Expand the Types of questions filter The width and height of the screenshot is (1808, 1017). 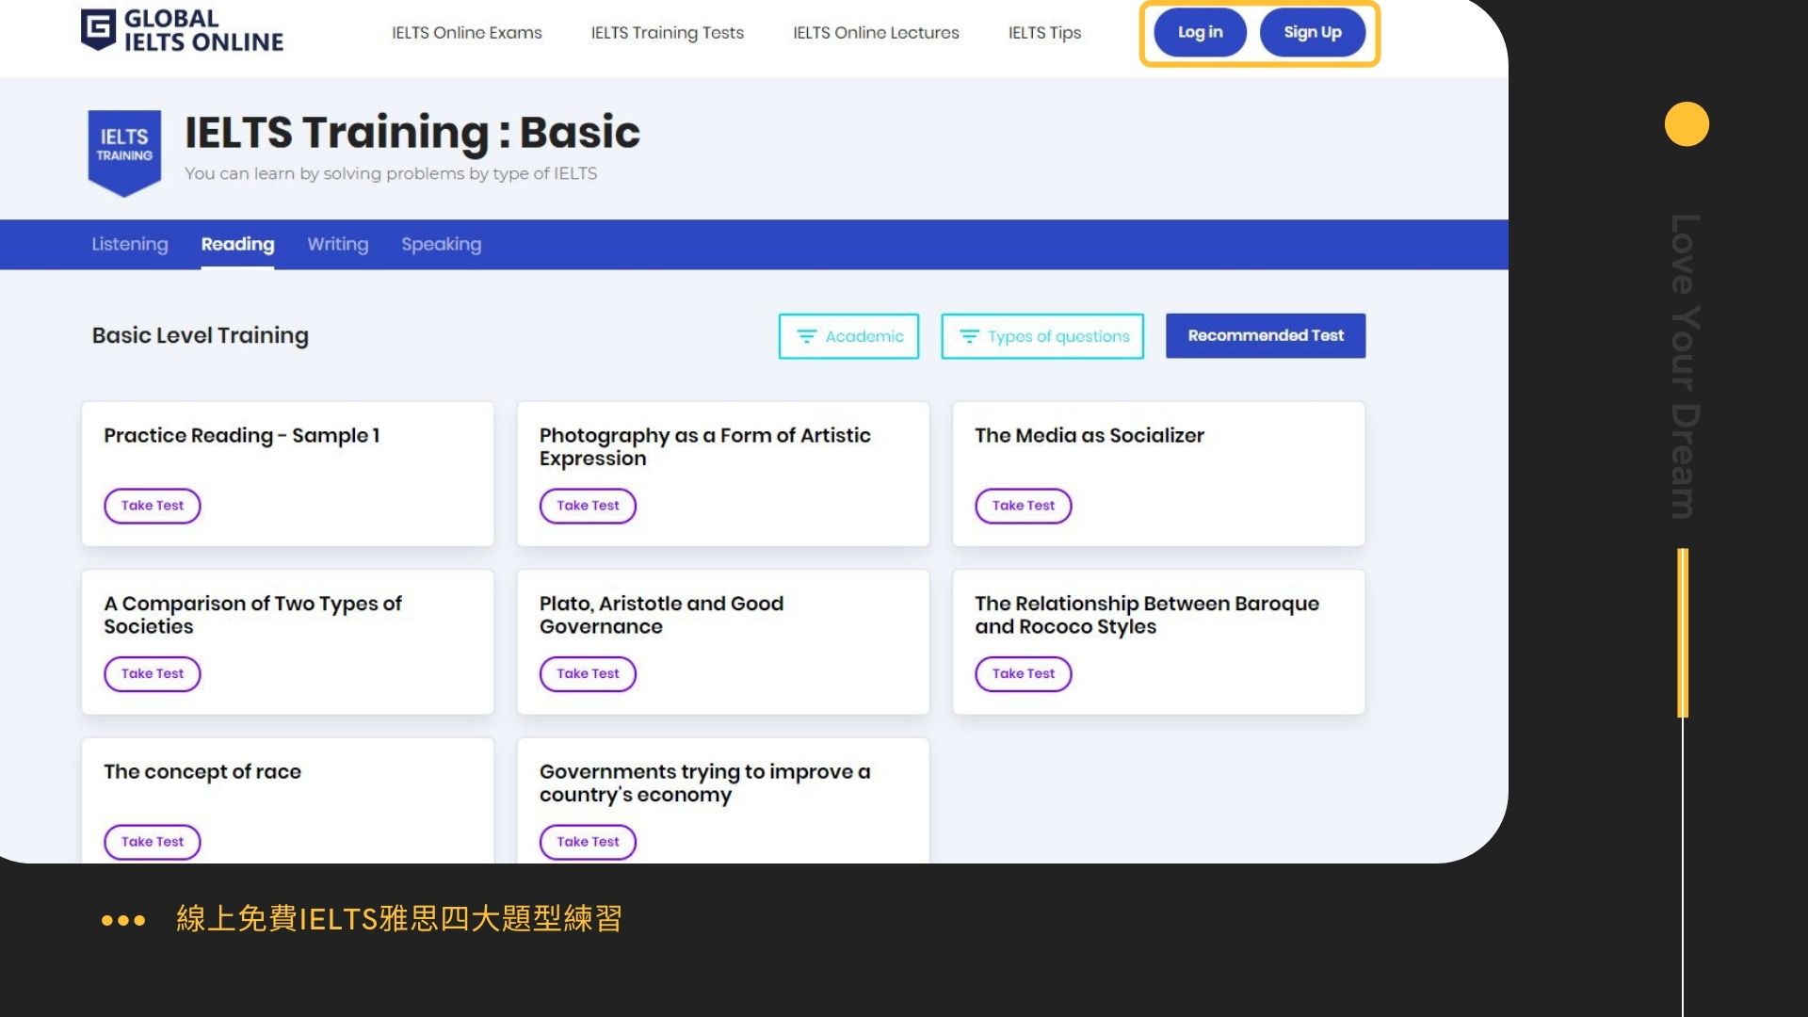1042,336
